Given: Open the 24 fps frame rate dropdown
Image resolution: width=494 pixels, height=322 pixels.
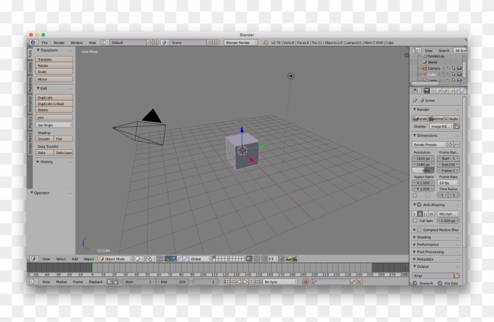Looking at the screenshot, I should (448, 183).
